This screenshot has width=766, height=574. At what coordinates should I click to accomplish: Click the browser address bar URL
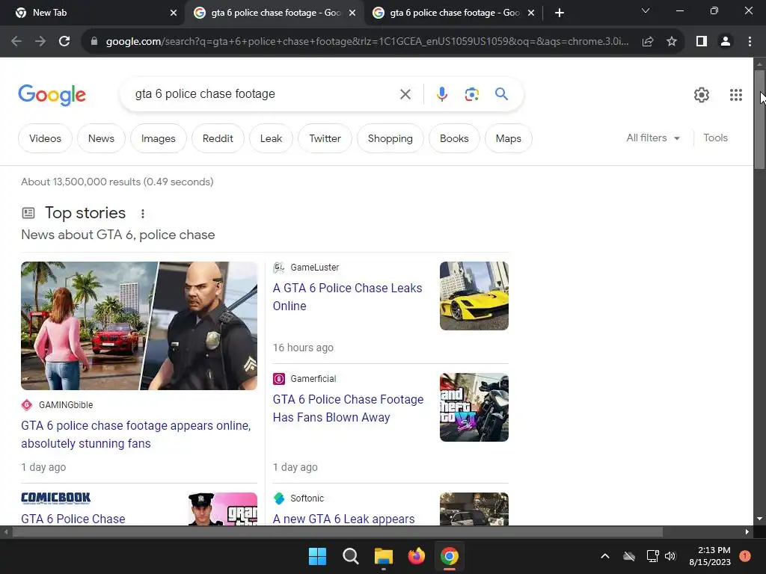(x=367, y=42)
